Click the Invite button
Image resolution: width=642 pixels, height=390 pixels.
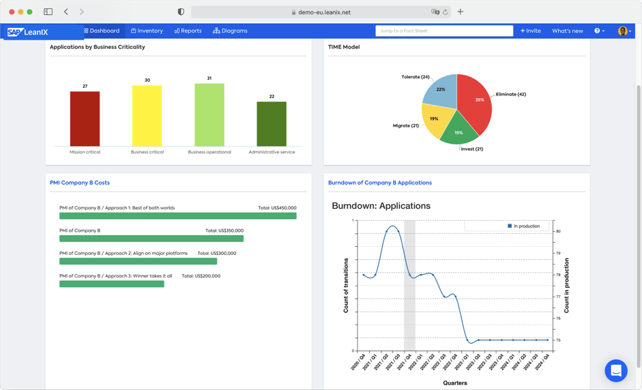point(530,31)
